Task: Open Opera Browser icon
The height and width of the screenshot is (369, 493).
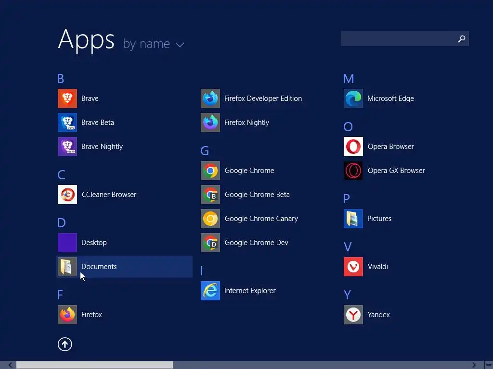Action: click(353, 147)
